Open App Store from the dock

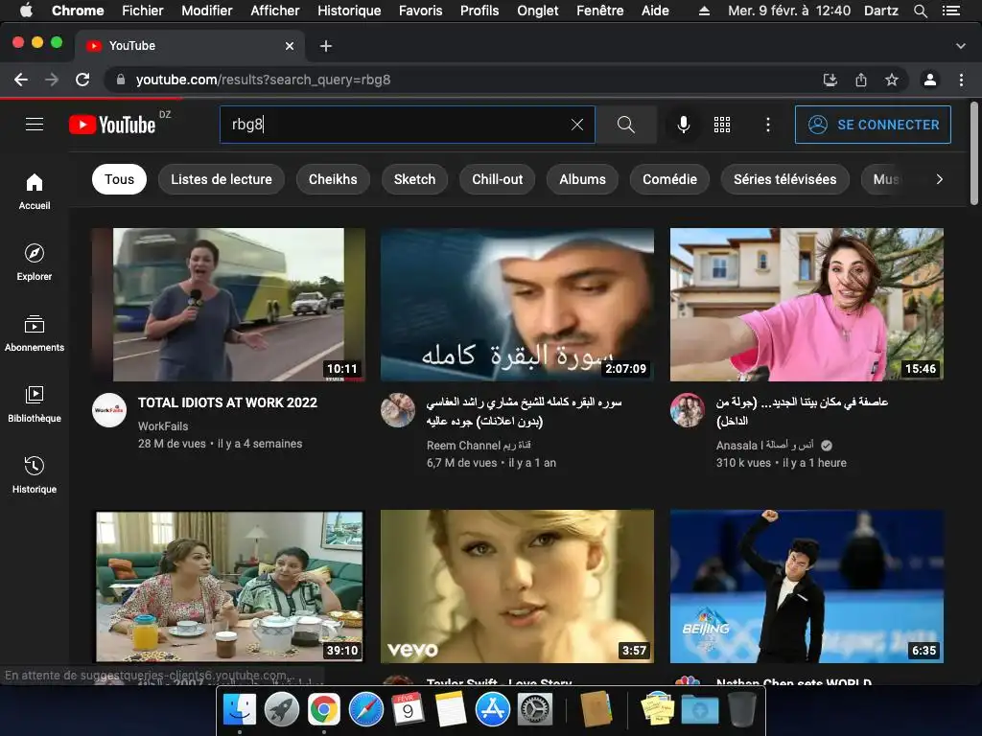493,710
